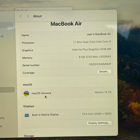The width and height of the screenshot is (140, 140).
Task: Click the Coverage label
Action: (x=29, y=73)
